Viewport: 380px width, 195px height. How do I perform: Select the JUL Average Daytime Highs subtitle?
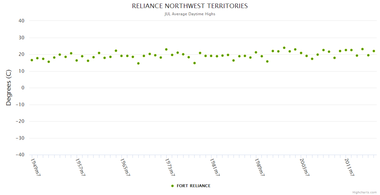190,14
